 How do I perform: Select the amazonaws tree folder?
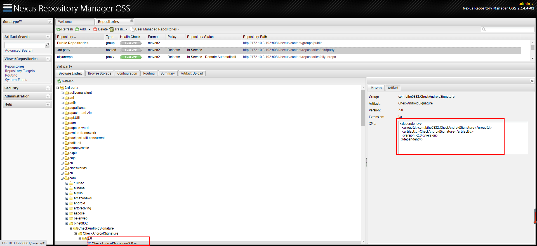[83, 199]
